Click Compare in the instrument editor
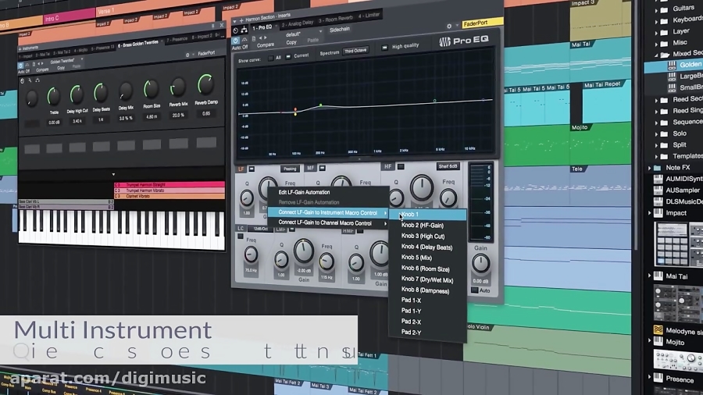703x395 pixels. click(42, 69)
